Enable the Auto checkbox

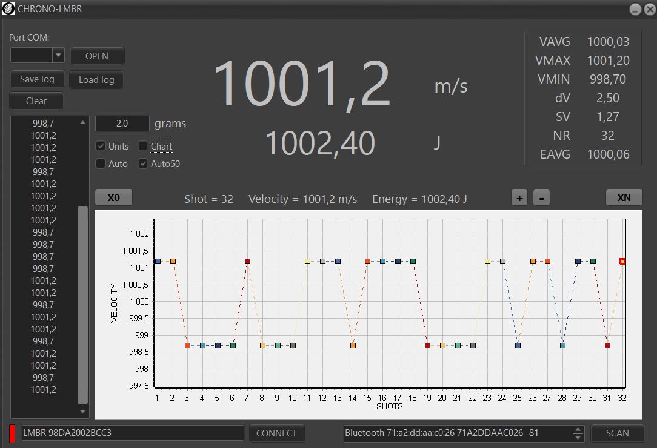[x=101, y=163]
